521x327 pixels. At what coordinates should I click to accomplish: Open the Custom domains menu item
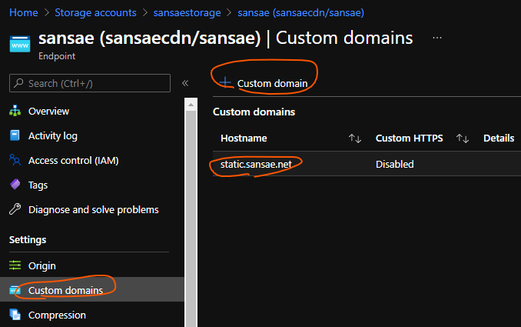tap(65, 290)
